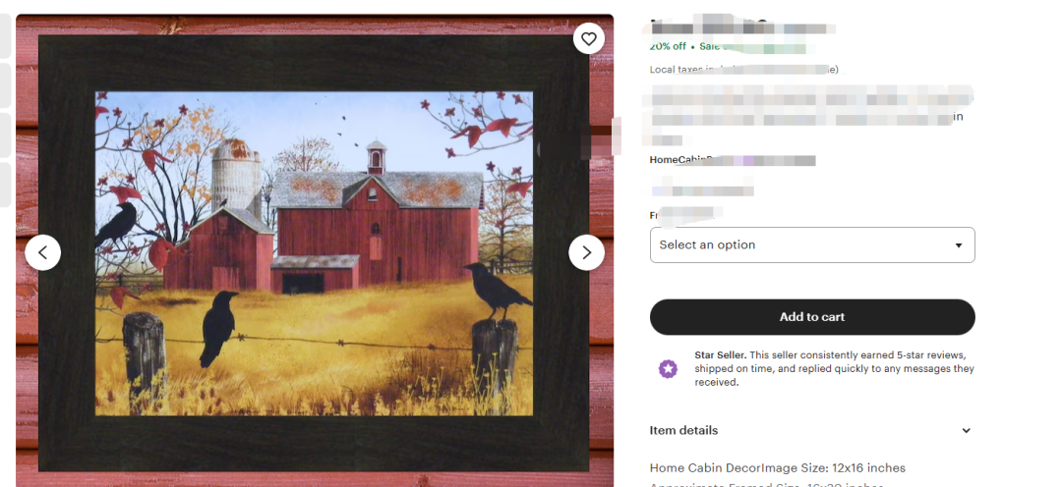Click the main red barn framed picture
Viewport: 1062px width, 487px height.
click(x=315, y=253)
